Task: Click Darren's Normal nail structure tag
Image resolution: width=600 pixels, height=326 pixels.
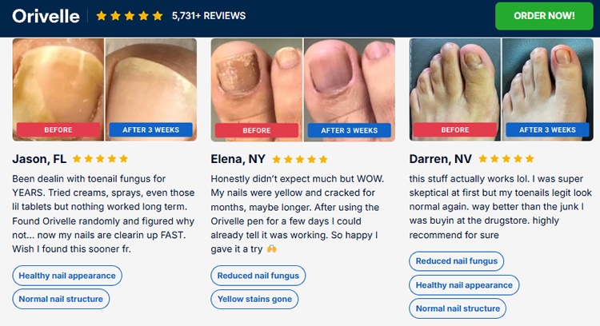Action: pos(458,308)
